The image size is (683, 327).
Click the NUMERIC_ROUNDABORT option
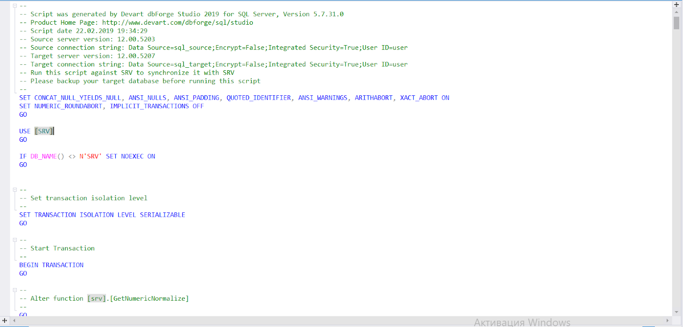coord(68,106)
